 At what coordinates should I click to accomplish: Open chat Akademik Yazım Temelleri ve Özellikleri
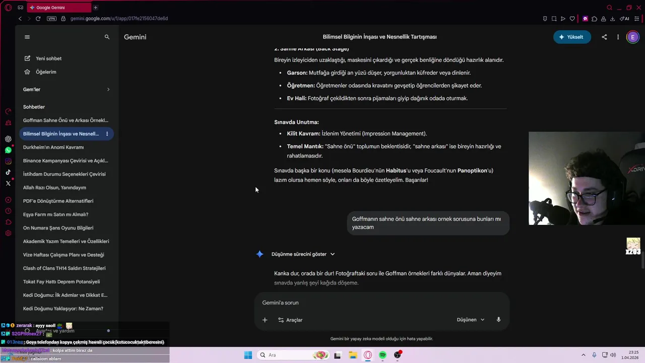pos(66,241)
